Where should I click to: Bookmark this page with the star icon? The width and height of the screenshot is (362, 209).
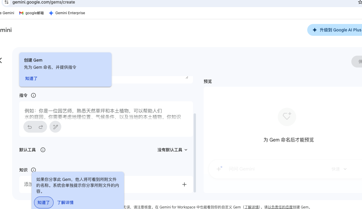point(360,2)
